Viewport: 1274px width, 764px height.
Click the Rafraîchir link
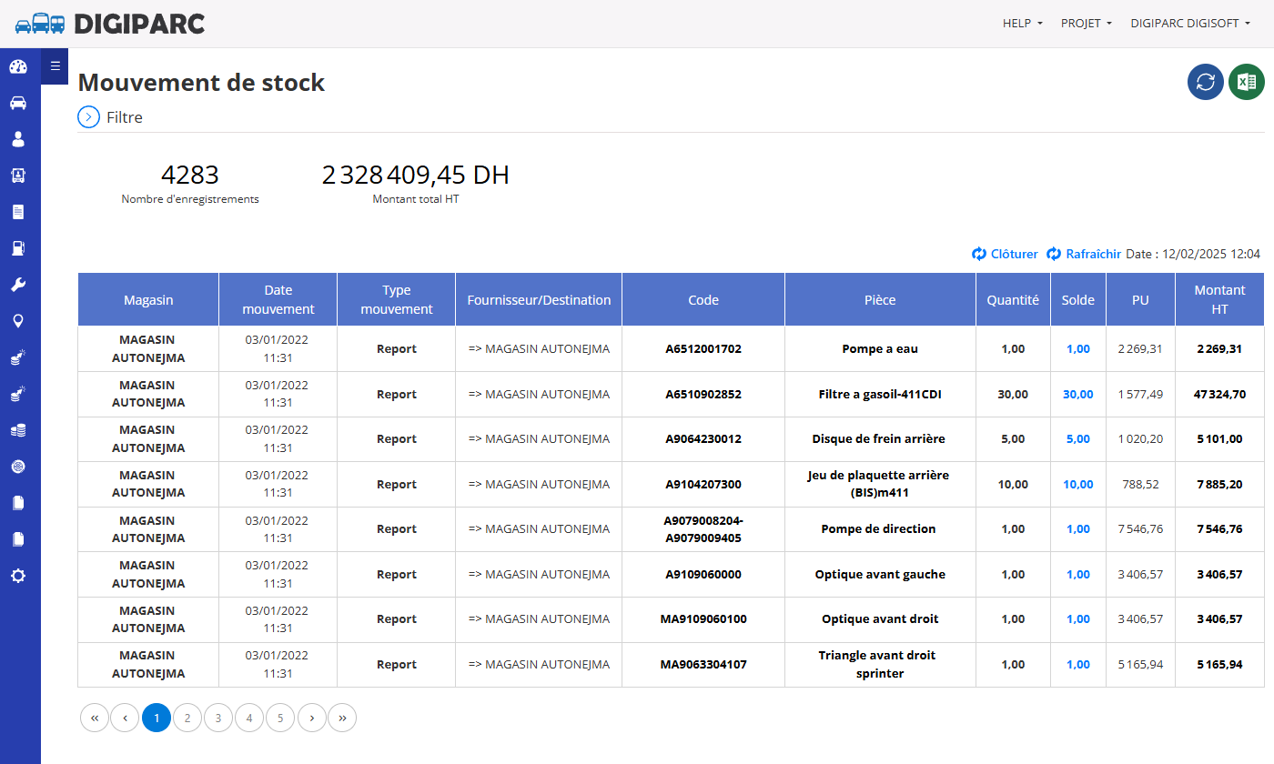1084,254
